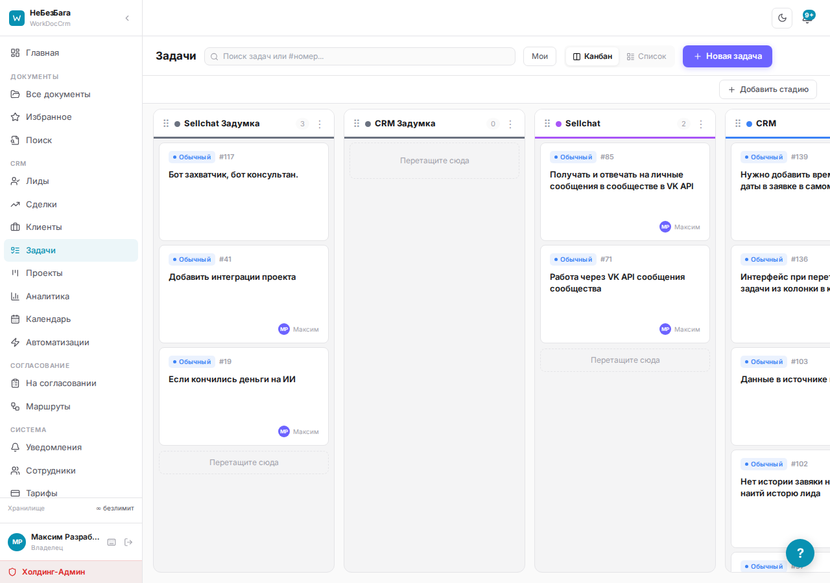The width and height of the screenshot is (830, 583).
Task: Click the CRM Задумка column drag handle
Action: 357,123
